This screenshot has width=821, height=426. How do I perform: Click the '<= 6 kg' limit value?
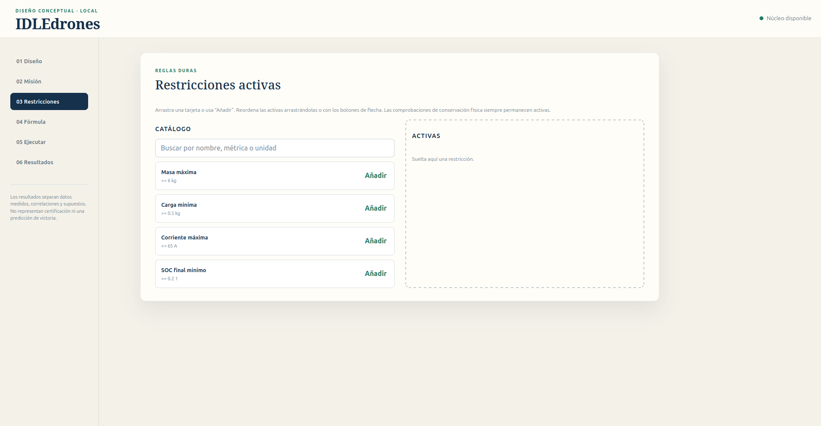click(168, 181)
